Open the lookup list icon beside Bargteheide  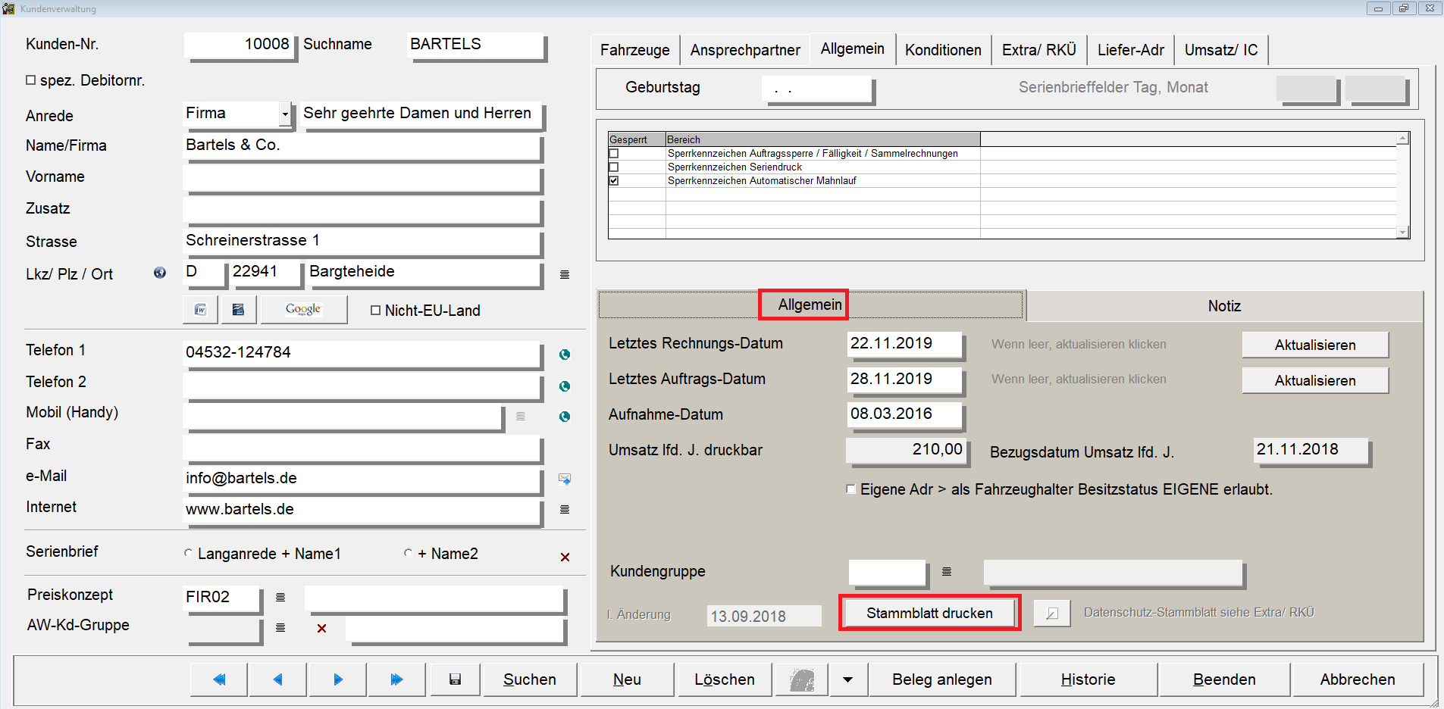coord(565,274)
